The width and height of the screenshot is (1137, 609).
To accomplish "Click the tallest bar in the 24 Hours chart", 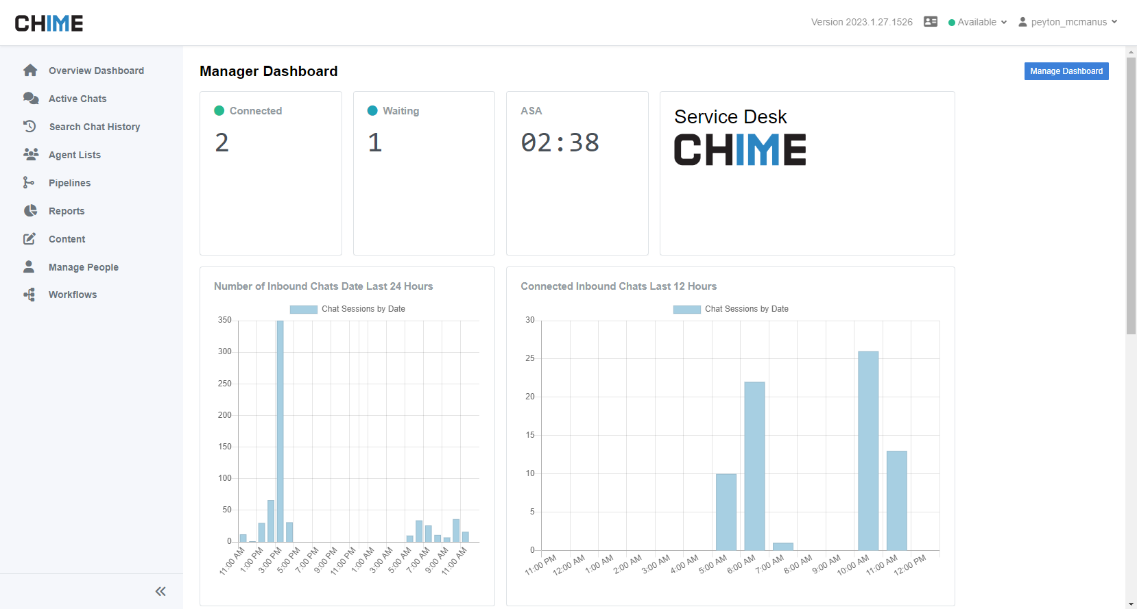I will 280,431.
